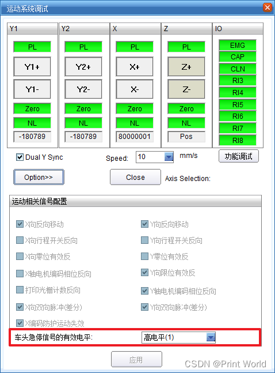The width and height of the screenshot is (275, 373).
Task: Click the EMG IO indicator
Action: point(238,45)
